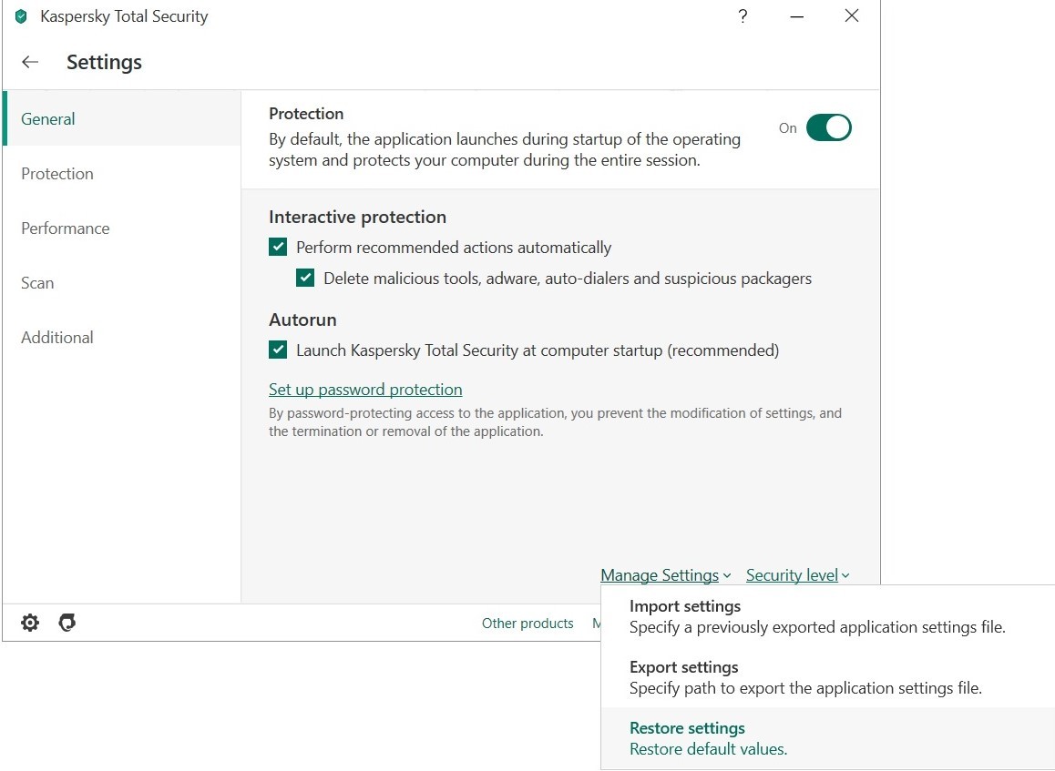Collapse the Manage Settings dropdown
The width and height of the screenshot is (1055, 771).
(x=665, y=575)
